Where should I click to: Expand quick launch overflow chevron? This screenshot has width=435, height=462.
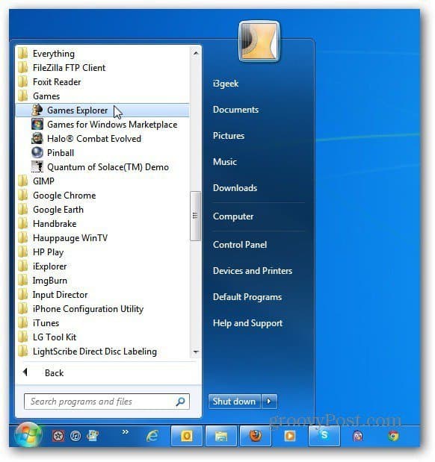125,431
